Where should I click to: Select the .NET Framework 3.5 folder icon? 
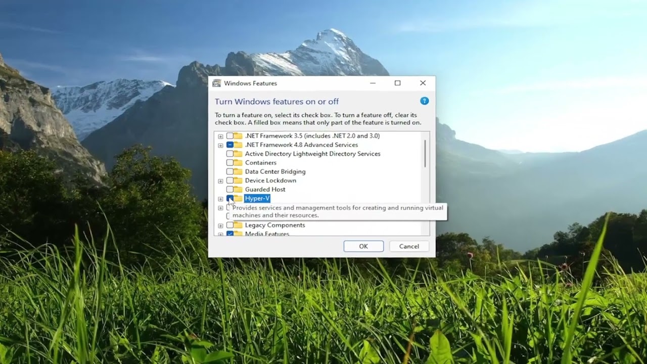[238, 136]
